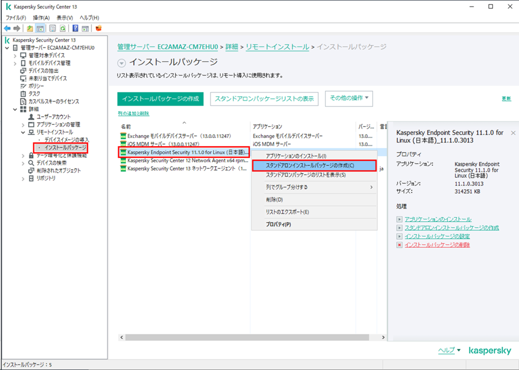
Task: Click the icon of 未割り当てデバイス
Action: 23,78
